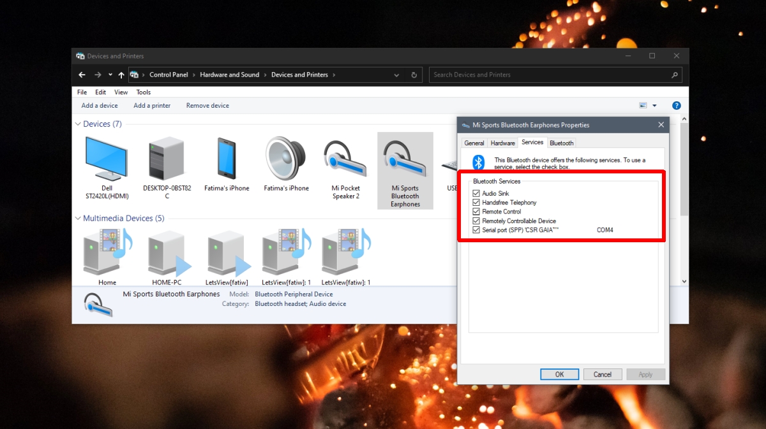The height and width of the screenshot is (429, 766).
Task: Click the earphones icon in details pane
Action: pos(98,304)
